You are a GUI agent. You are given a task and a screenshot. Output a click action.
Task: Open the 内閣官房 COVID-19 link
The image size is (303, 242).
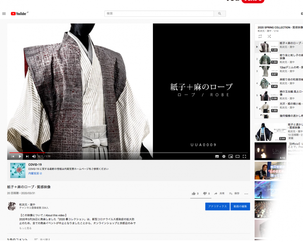coord(35,173)
